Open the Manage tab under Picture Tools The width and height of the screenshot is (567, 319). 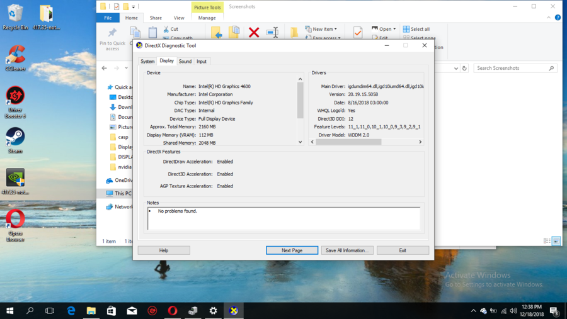(x=207, y=18)
